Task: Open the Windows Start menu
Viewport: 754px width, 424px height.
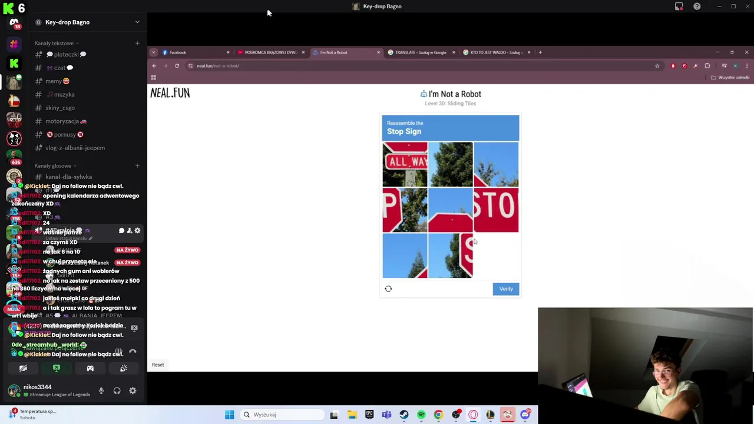Action: (229, 415)
